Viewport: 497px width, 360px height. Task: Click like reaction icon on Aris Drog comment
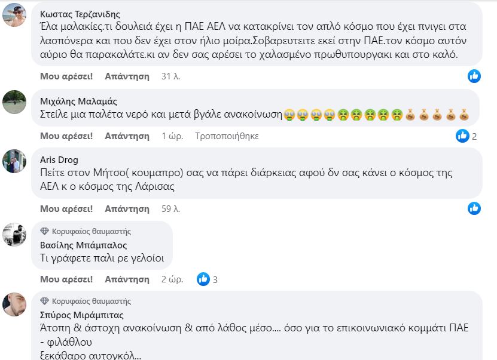(x=474, y=208)
